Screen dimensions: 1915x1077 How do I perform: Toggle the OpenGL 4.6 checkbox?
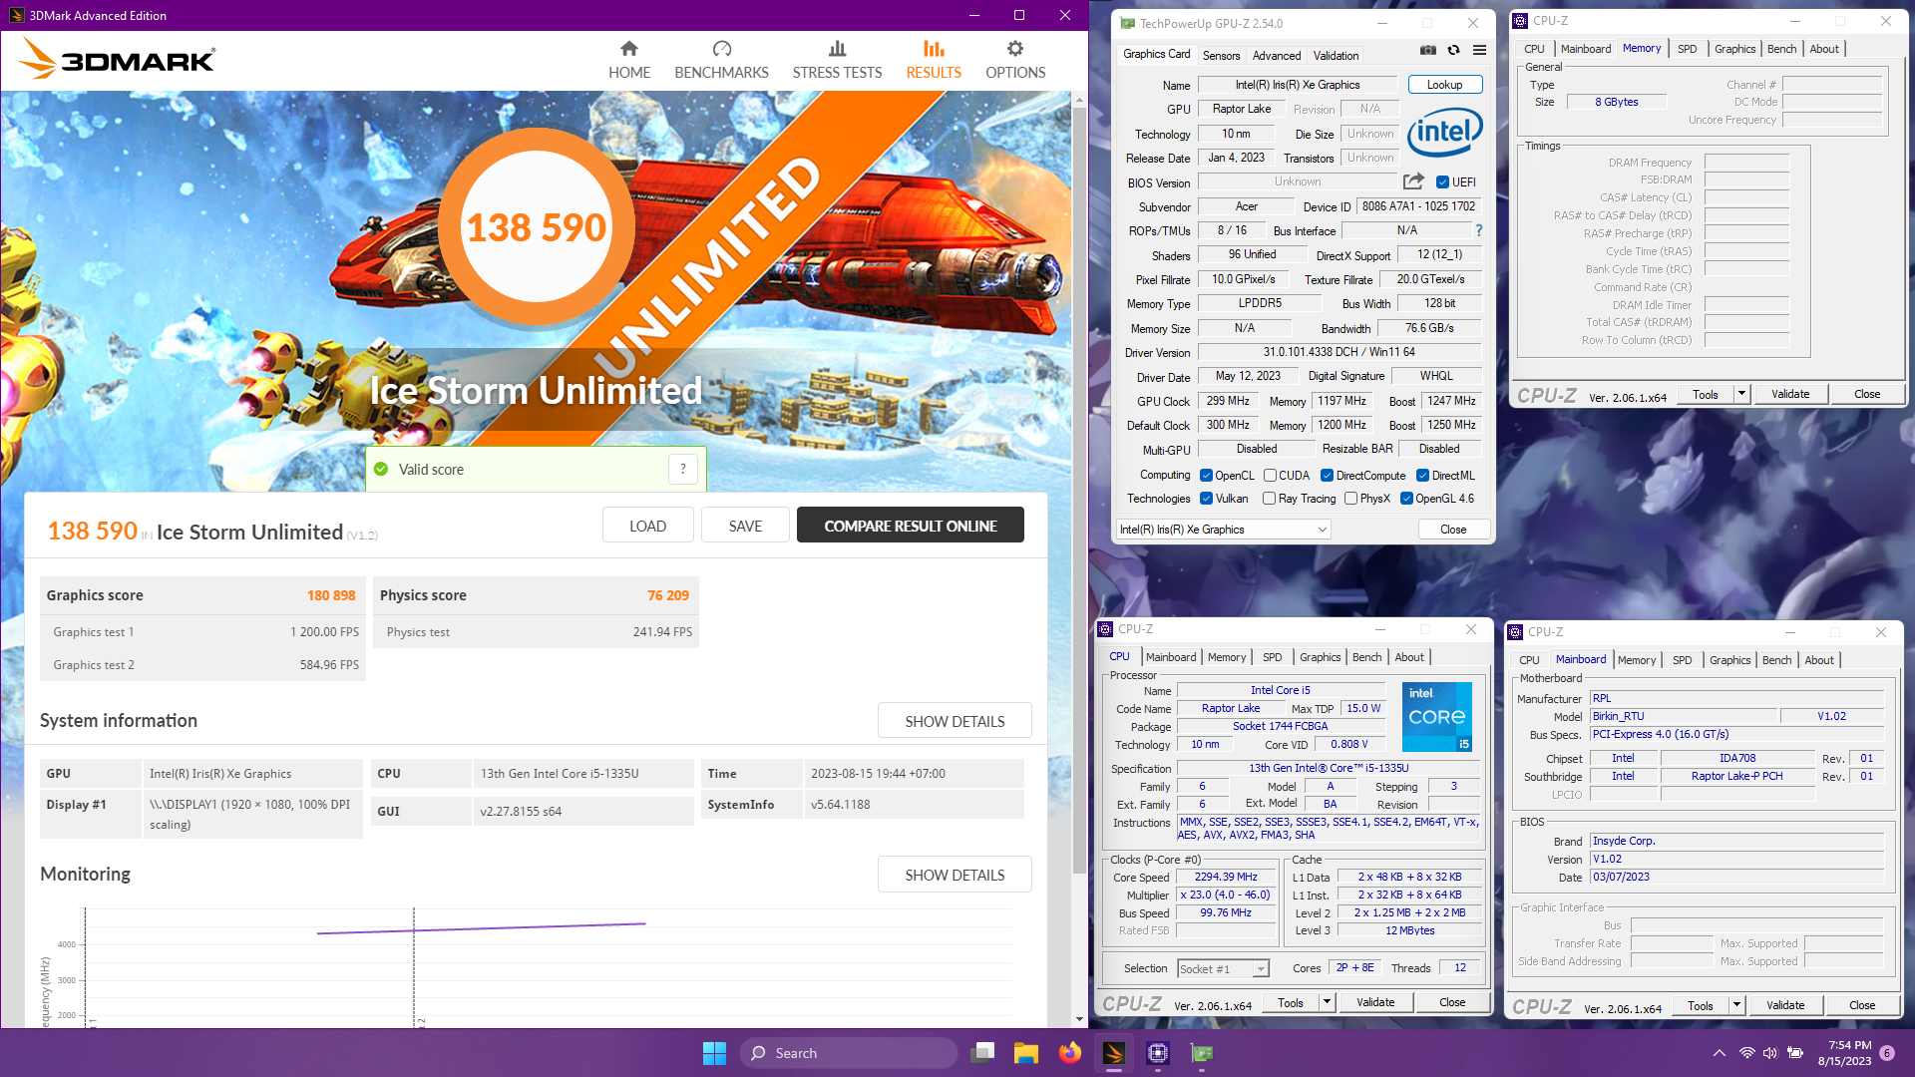[x=1406, y=499]
